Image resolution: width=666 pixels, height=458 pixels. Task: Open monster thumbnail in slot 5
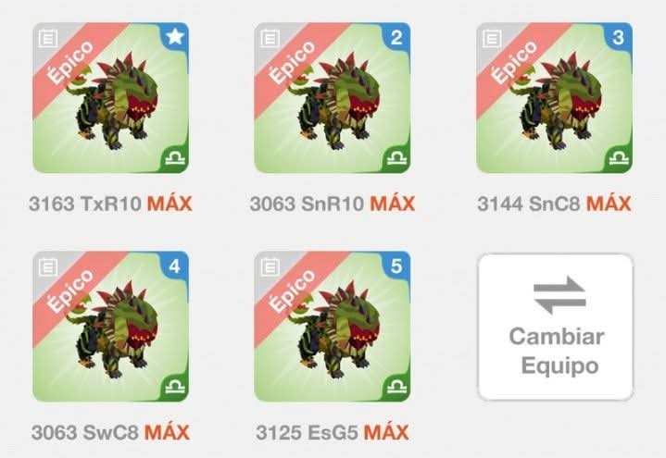[333, 327]
